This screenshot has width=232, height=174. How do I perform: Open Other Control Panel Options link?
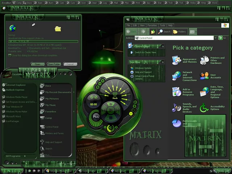tap(144, 77)
